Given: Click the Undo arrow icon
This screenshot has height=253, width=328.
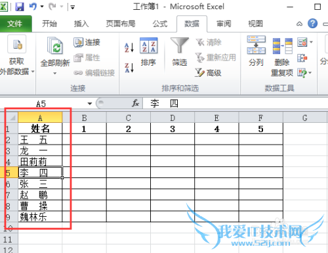Looking at the screenshot, I should 33,7.
